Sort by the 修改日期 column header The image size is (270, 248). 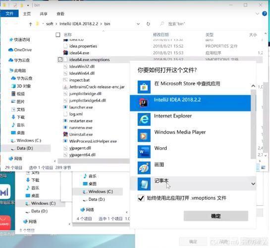tap(161, 35)
